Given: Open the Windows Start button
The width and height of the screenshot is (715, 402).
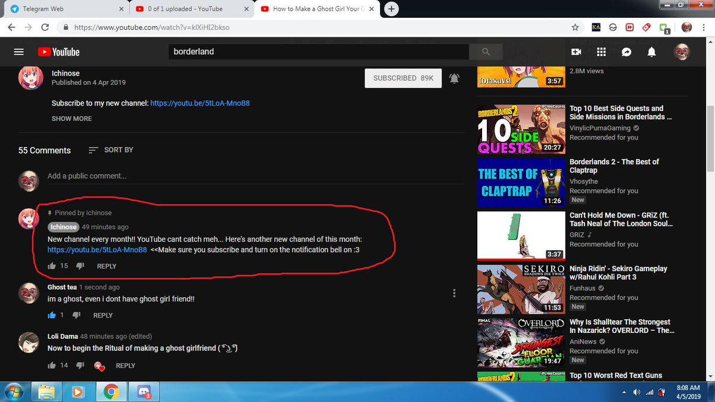Looking at the screenshot, I should [13, 391].
